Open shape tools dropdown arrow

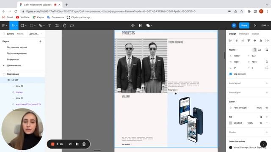pyautogui.click(x=35, y=25)
